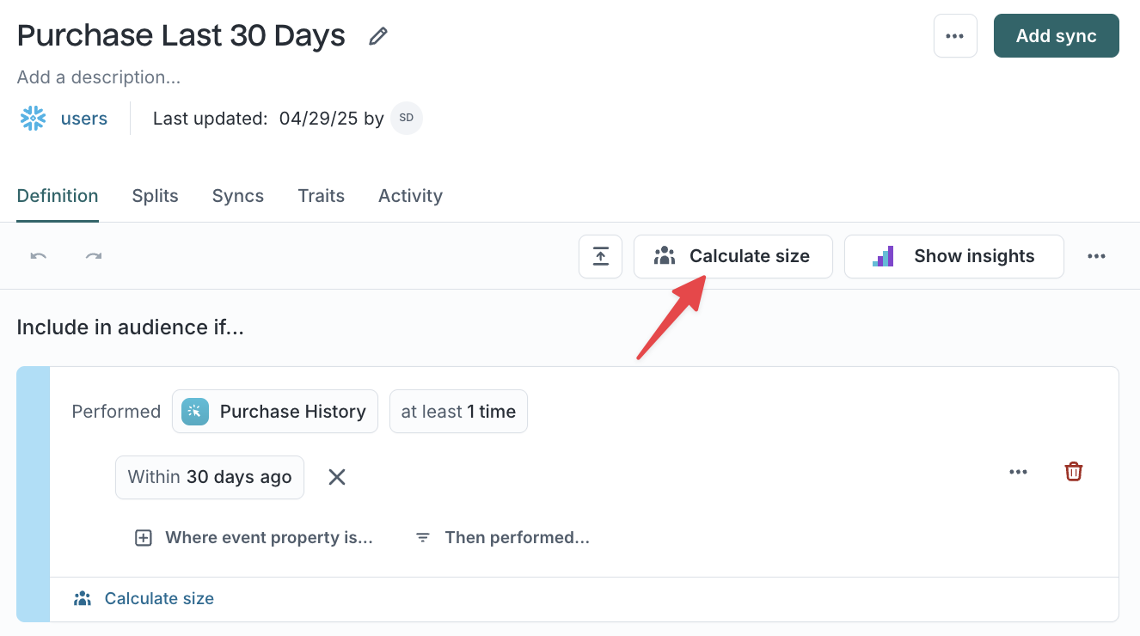Click the pencil icon to rename audience

point(377,36)
